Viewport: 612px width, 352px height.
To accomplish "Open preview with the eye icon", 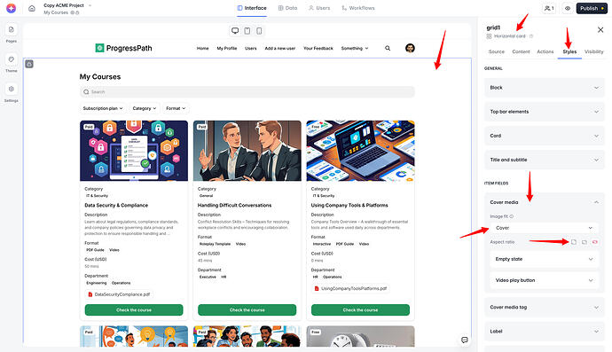I will [568, 8].
